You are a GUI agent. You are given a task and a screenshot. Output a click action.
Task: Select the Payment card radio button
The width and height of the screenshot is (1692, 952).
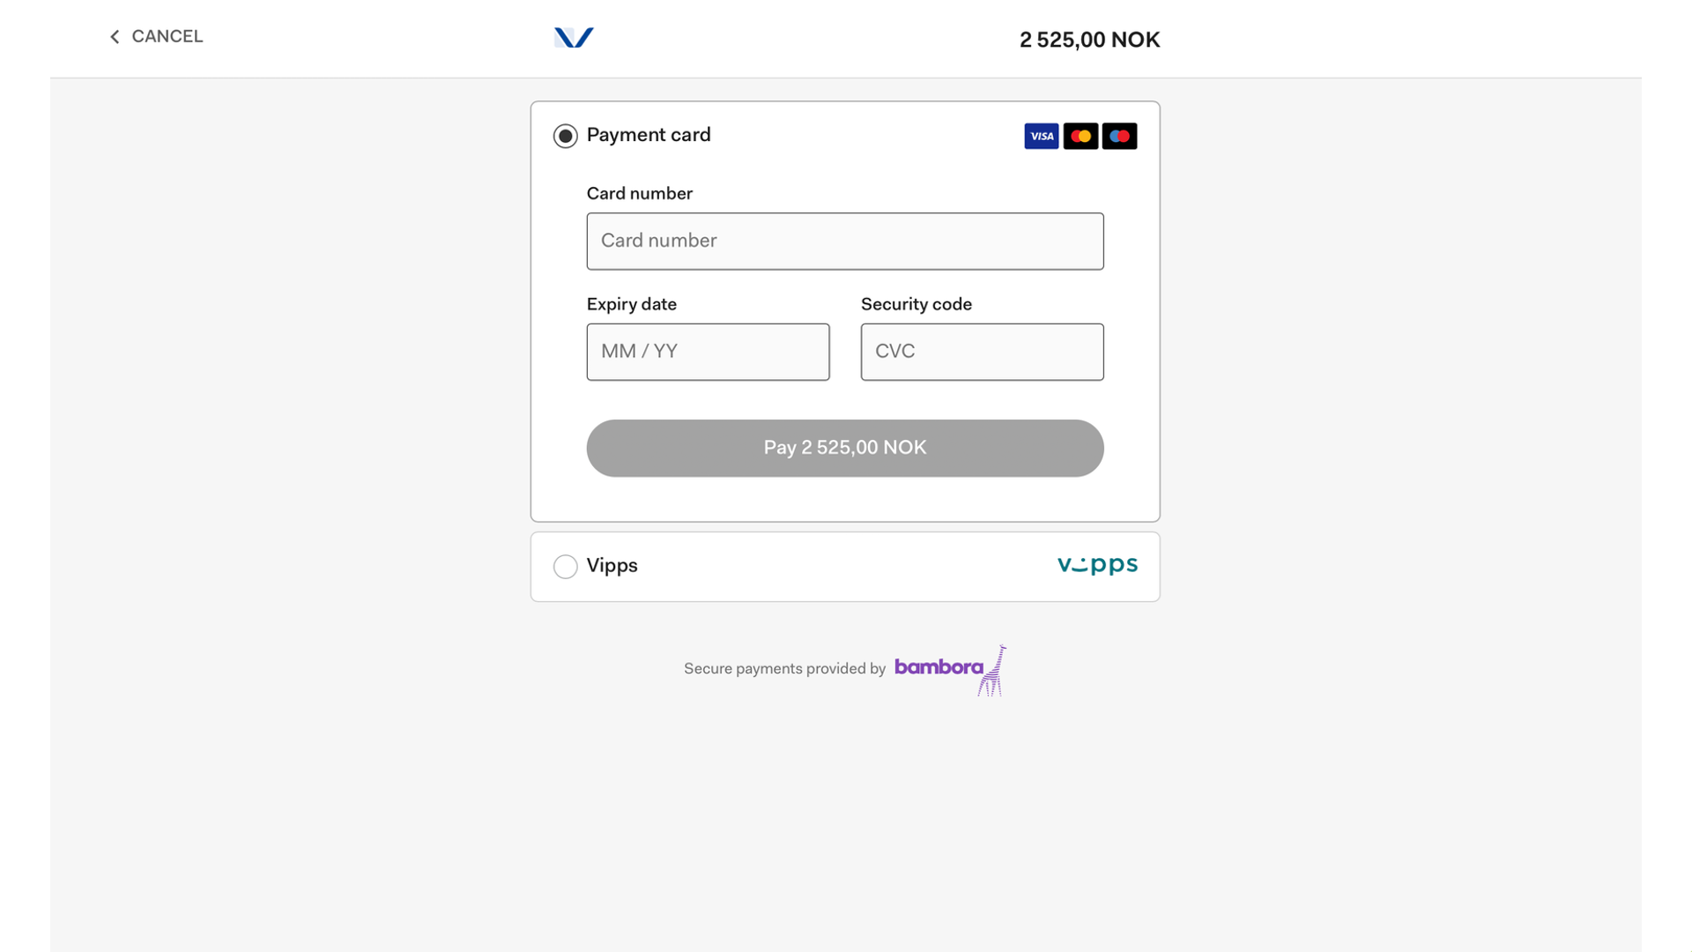(x=566, y=136)
